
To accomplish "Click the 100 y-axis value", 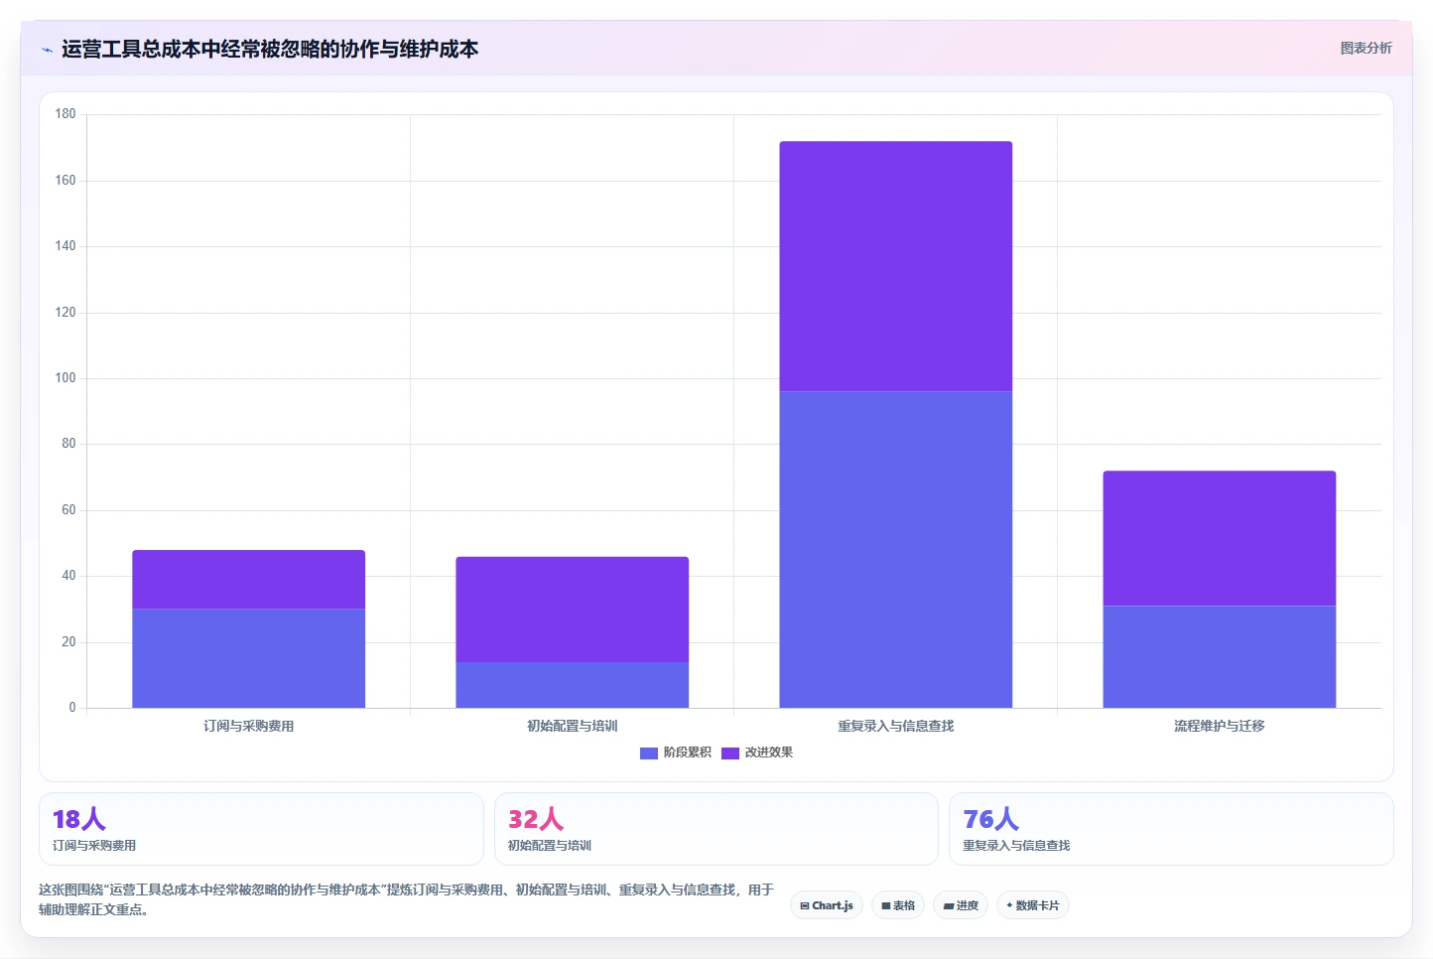I will pyautogui.click(x=65, y=378).
